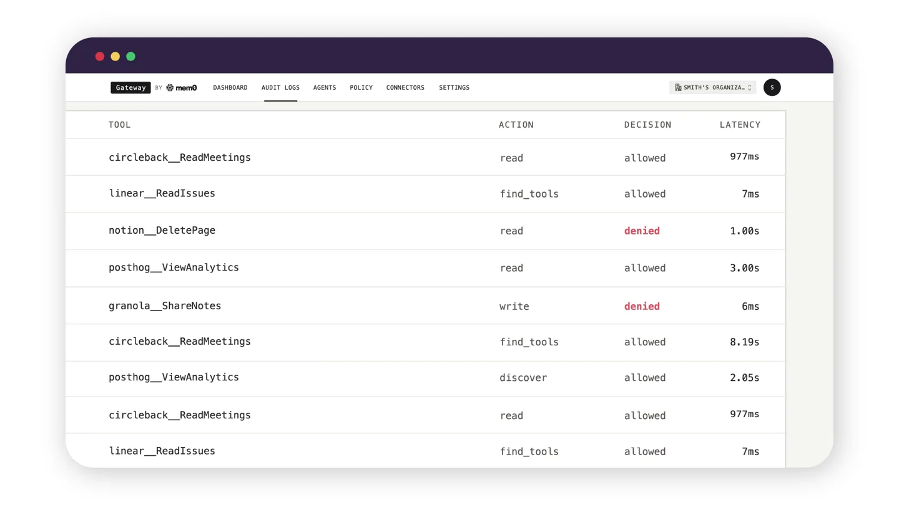Click the green maximize window dot
899x505 pixels.
(x=130, y=57)
